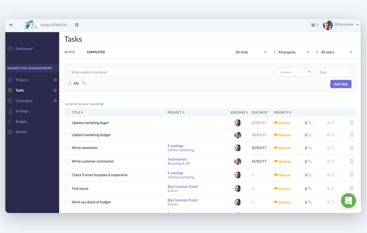Delete the 'Update marketing buget' task via trash icon
Screen dimensions: 367x233
pos(351,122)
